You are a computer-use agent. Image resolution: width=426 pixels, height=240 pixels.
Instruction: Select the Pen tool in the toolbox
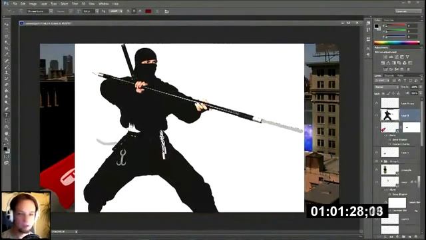point(7,109)
